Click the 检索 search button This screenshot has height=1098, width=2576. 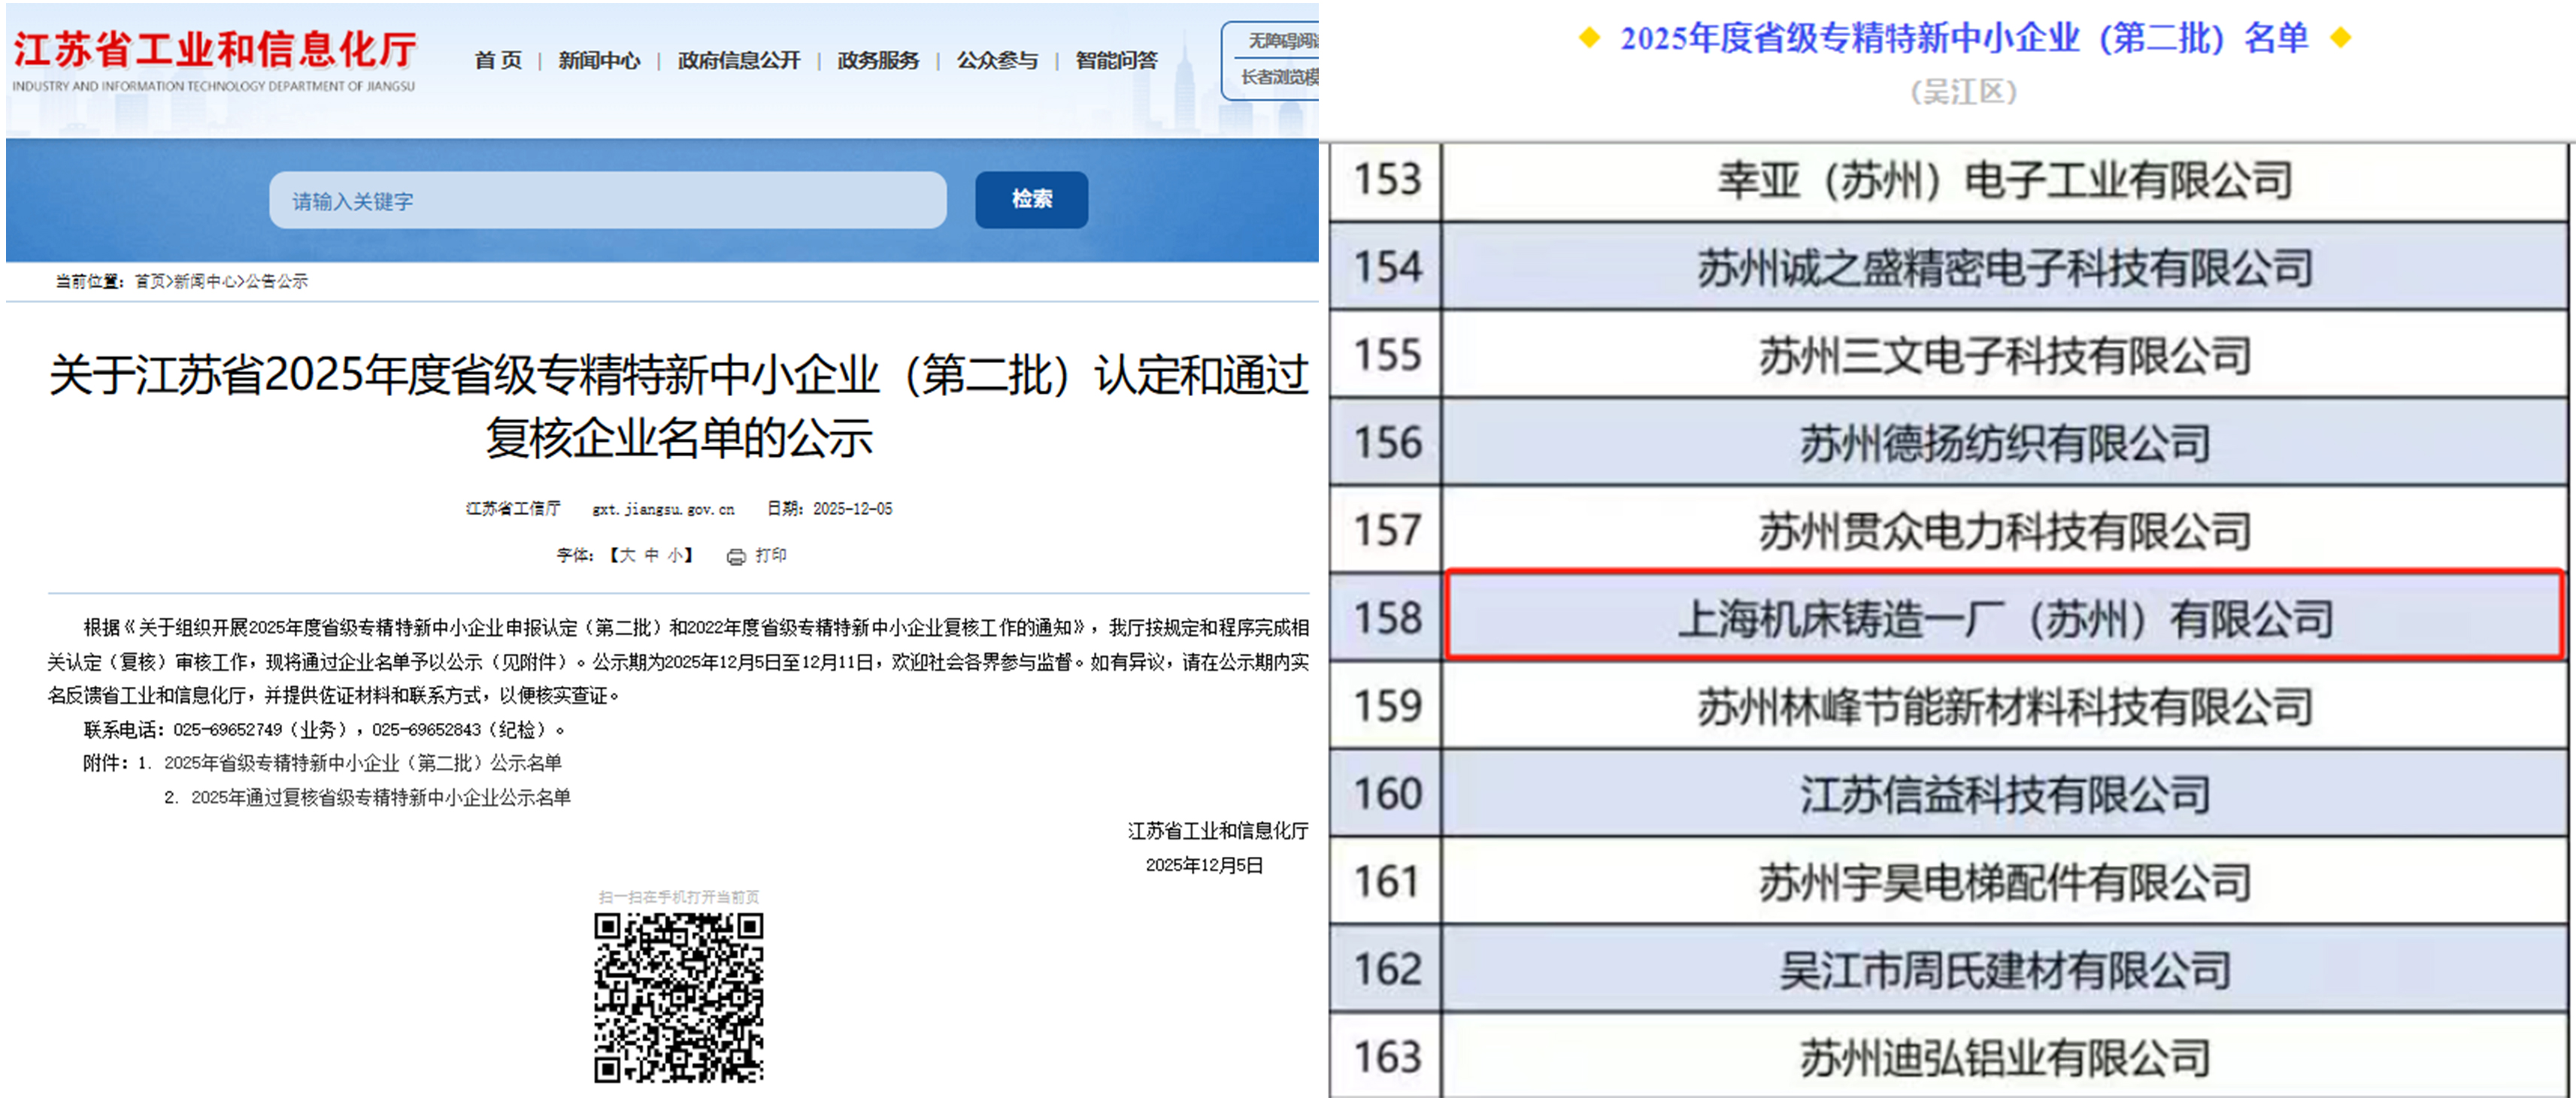pyautogui.click(x=1031, y=200)
